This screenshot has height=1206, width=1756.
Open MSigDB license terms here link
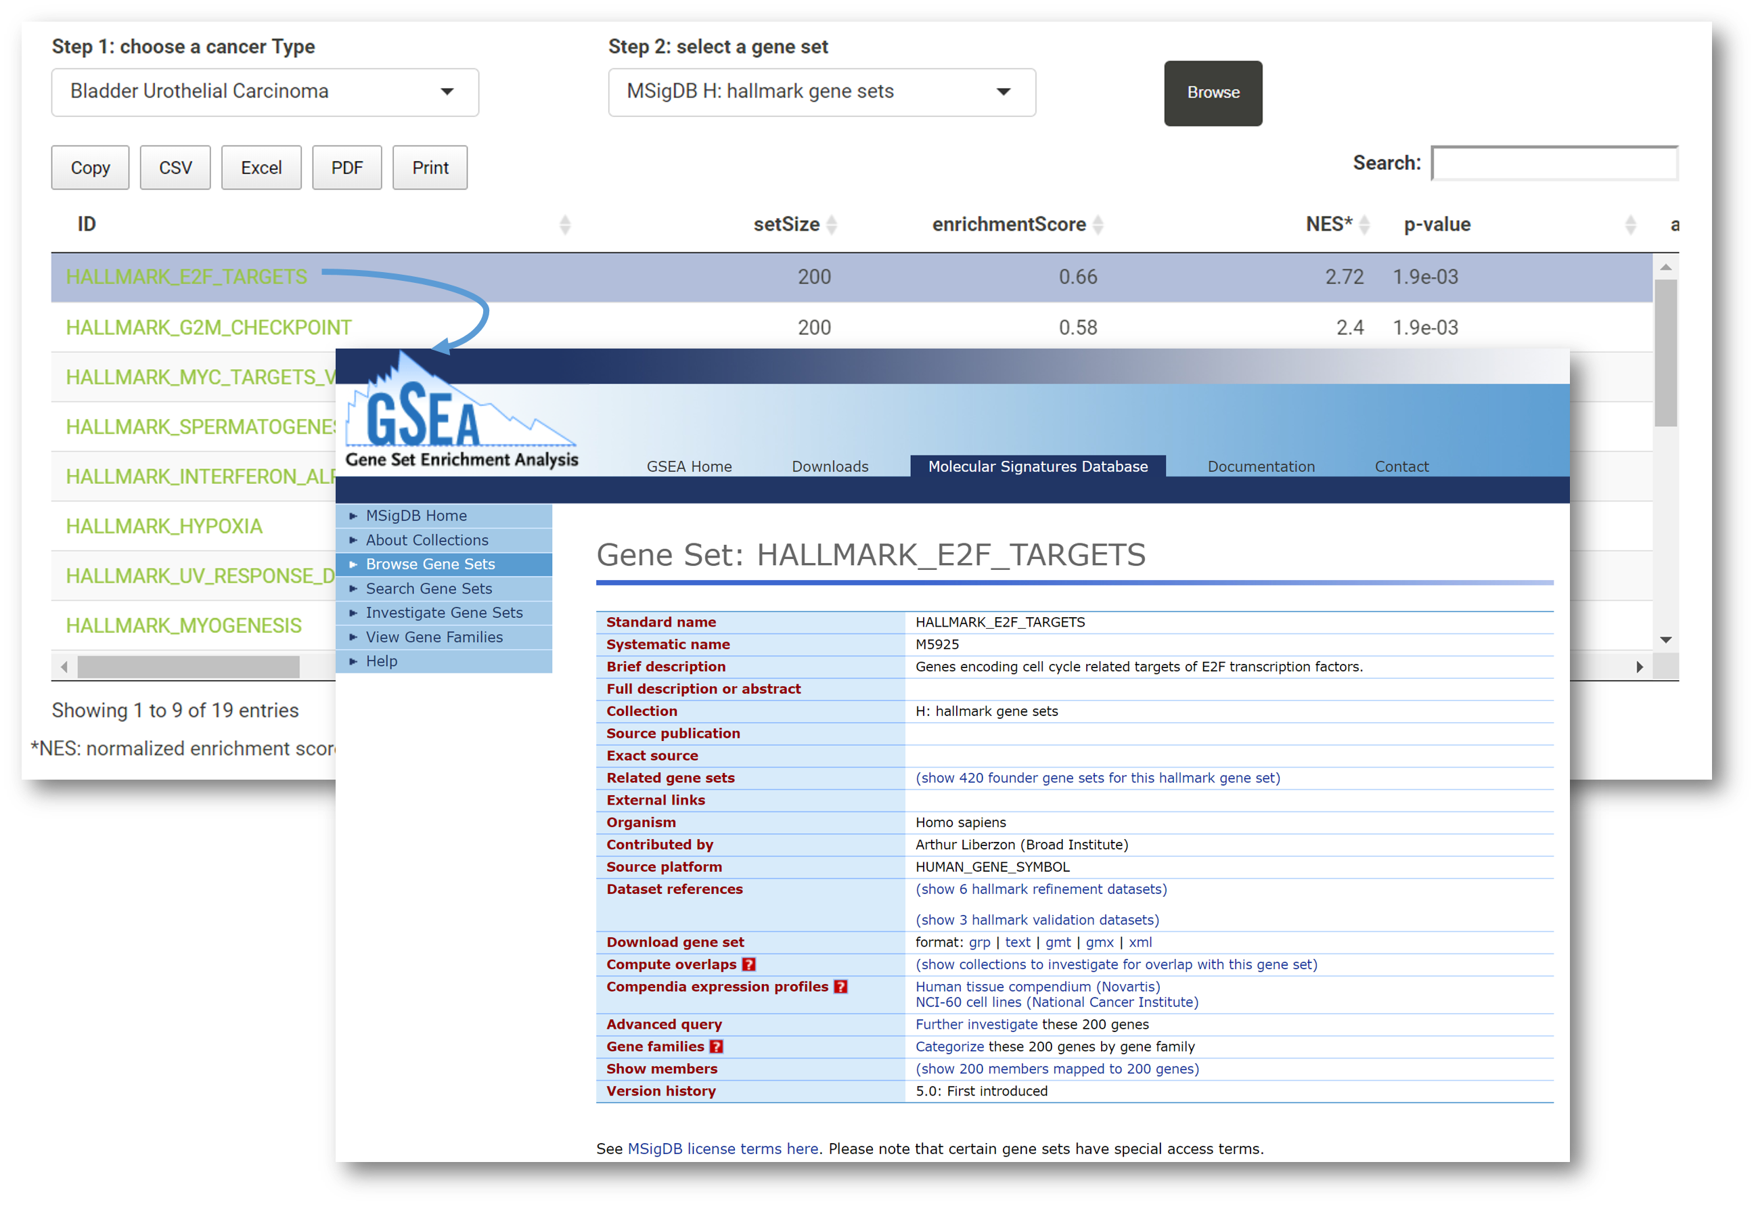(x=722, y=1149)
